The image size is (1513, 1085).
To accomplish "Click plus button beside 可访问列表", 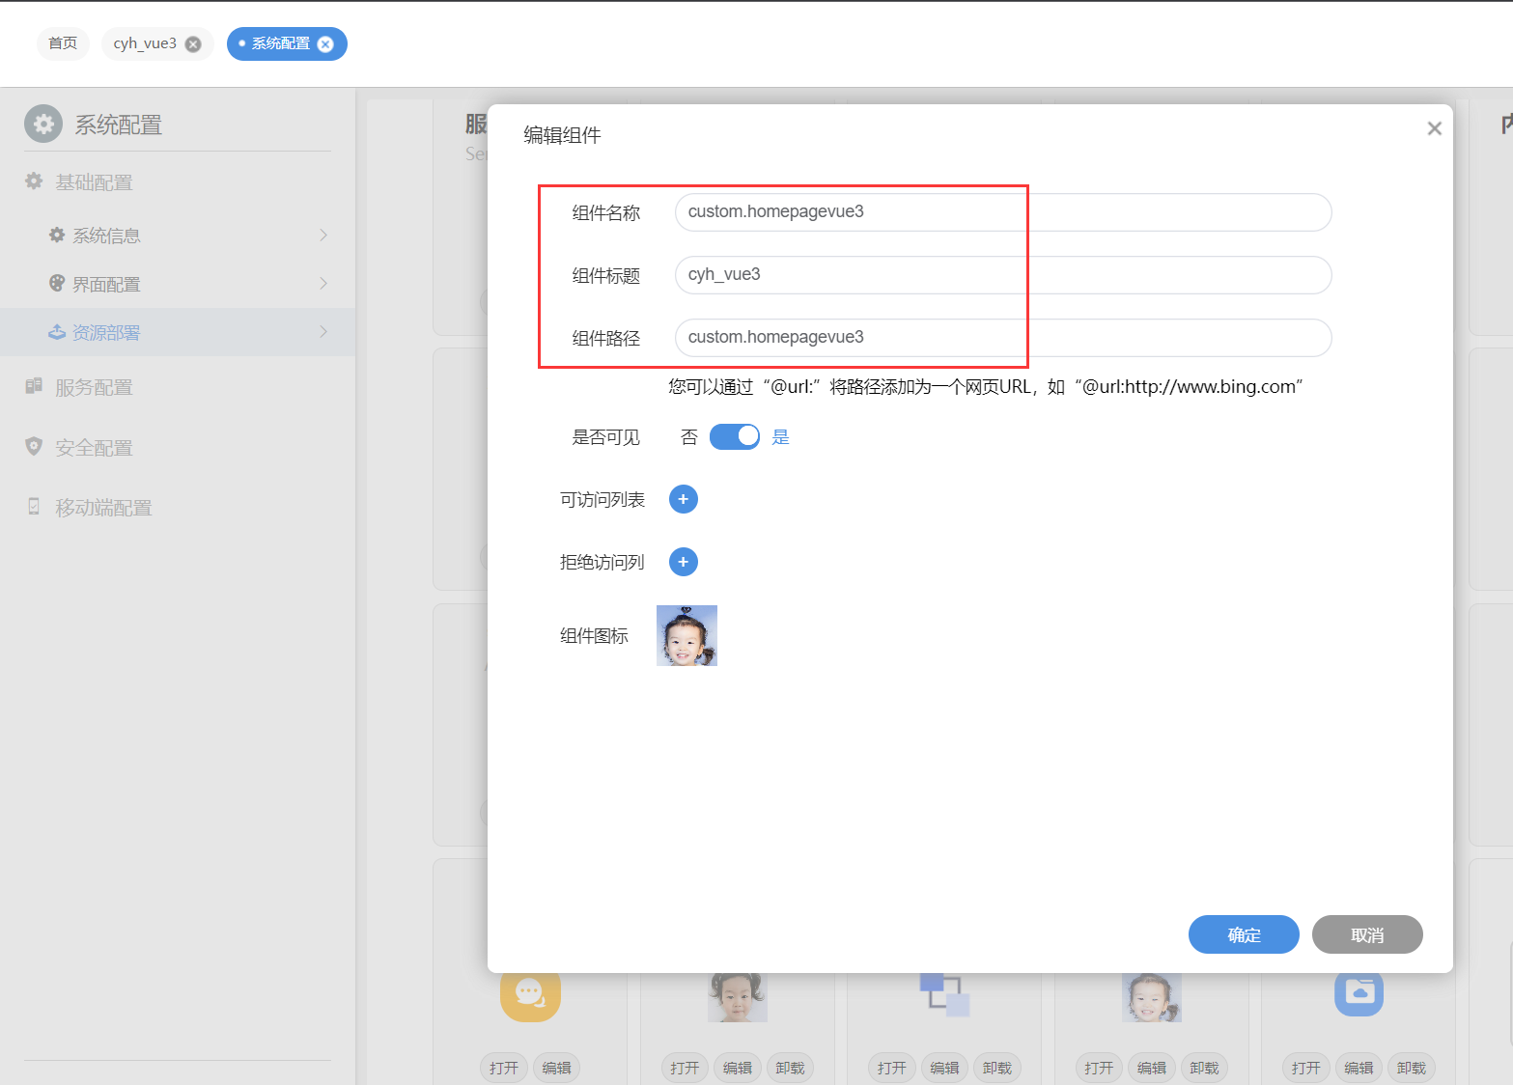I will click(x=683, y=499).
